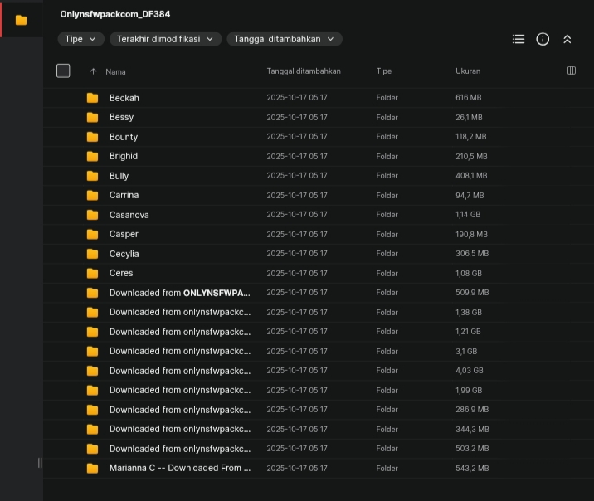Select the Marianna C folder row
This screenshot has width=594, height=501.
coord(180,468)
